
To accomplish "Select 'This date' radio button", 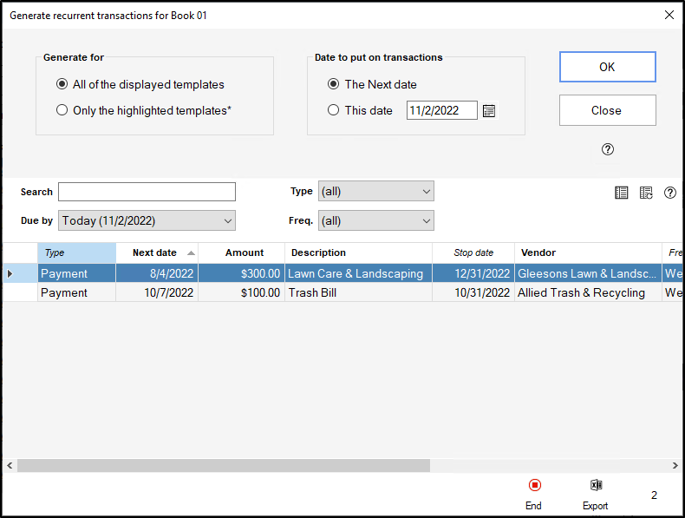I will pos(333,110).
